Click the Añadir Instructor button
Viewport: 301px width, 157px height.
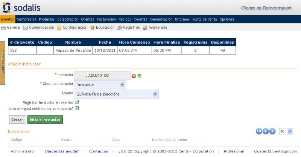click(45, 120)
